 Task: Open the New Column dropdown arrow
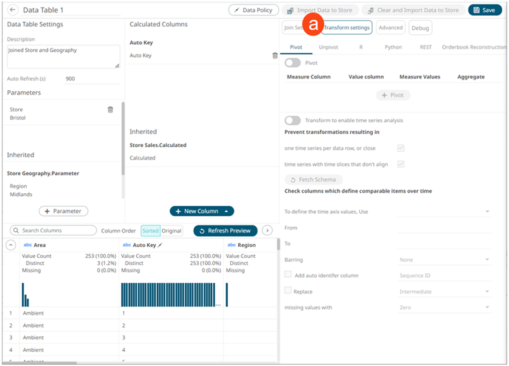tap(226, 211)
